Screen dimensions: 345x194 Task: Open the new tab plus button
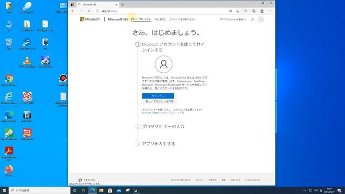tap(122, 4)
